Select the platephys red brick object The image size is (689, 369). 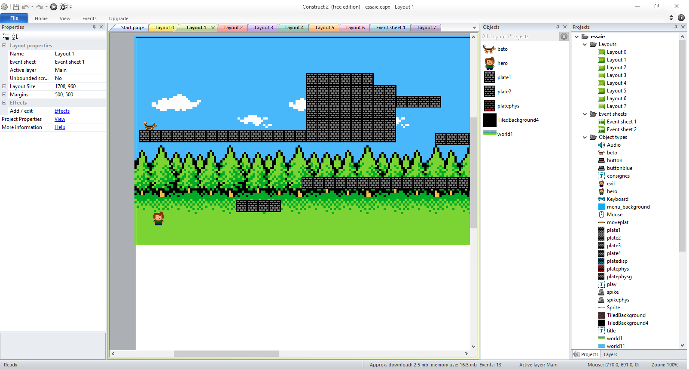490,106
